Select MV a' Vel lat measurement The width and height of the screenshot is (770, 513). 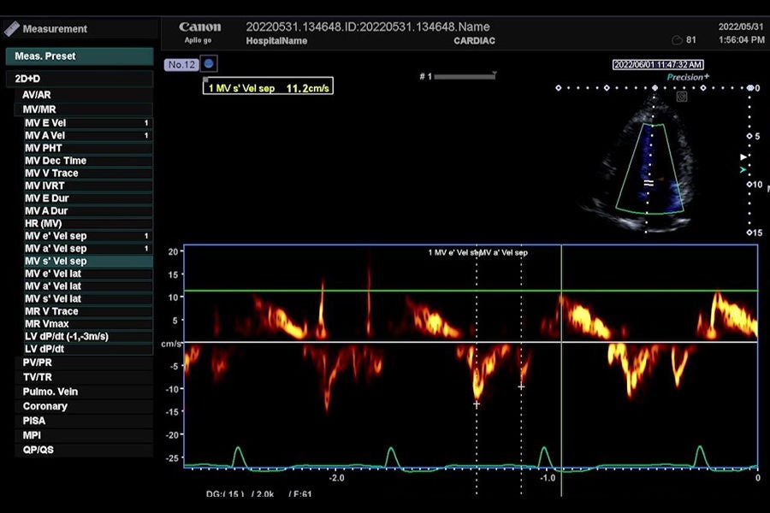tap(88, 286)
